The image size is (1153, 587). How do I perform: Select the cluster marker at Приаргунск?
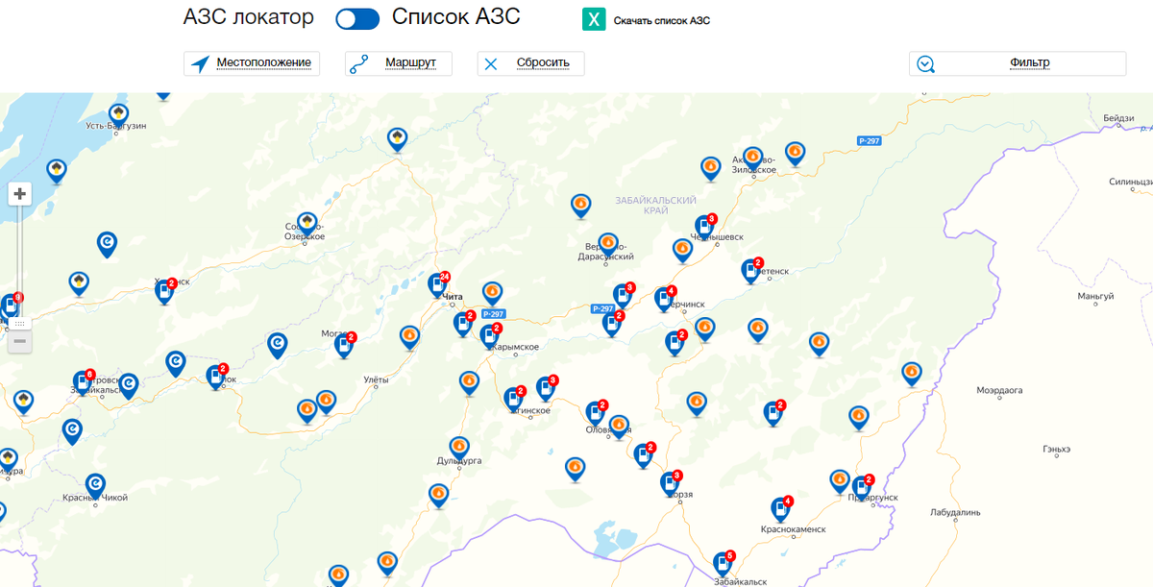click(x=862, y=489)
